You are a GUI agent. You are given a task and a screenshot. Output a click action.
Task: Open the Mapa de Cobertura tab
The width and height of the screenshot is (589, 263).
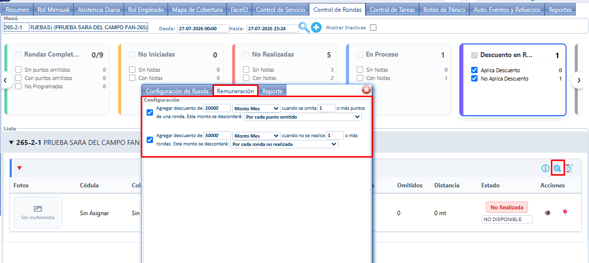[197, 9]
